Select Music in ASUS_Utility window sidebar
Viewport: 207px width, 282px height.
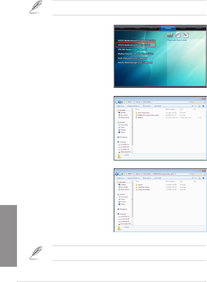(x=121, y=127)
